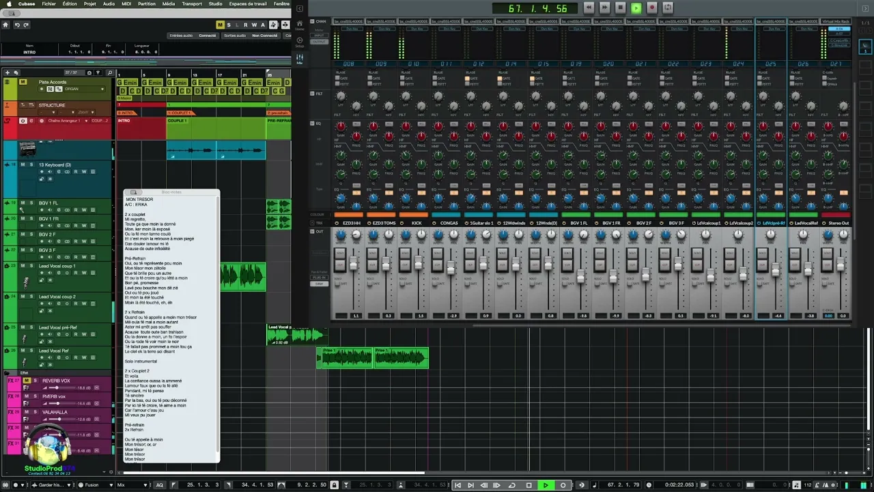Open the Transport menu
This screenshot has height=492, width=874.
pos(192,3)
